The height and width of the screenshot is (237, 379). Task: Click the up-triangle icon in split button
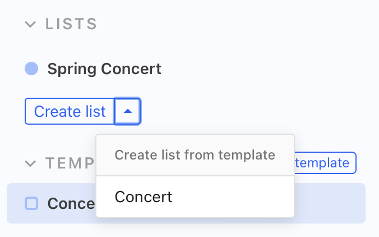click(x=128, y=111)
